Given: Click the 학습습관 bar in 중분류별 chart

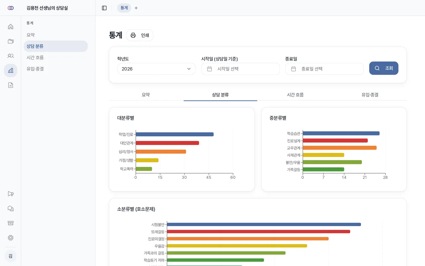Looking at the screenshot, I should coord(341,133).
